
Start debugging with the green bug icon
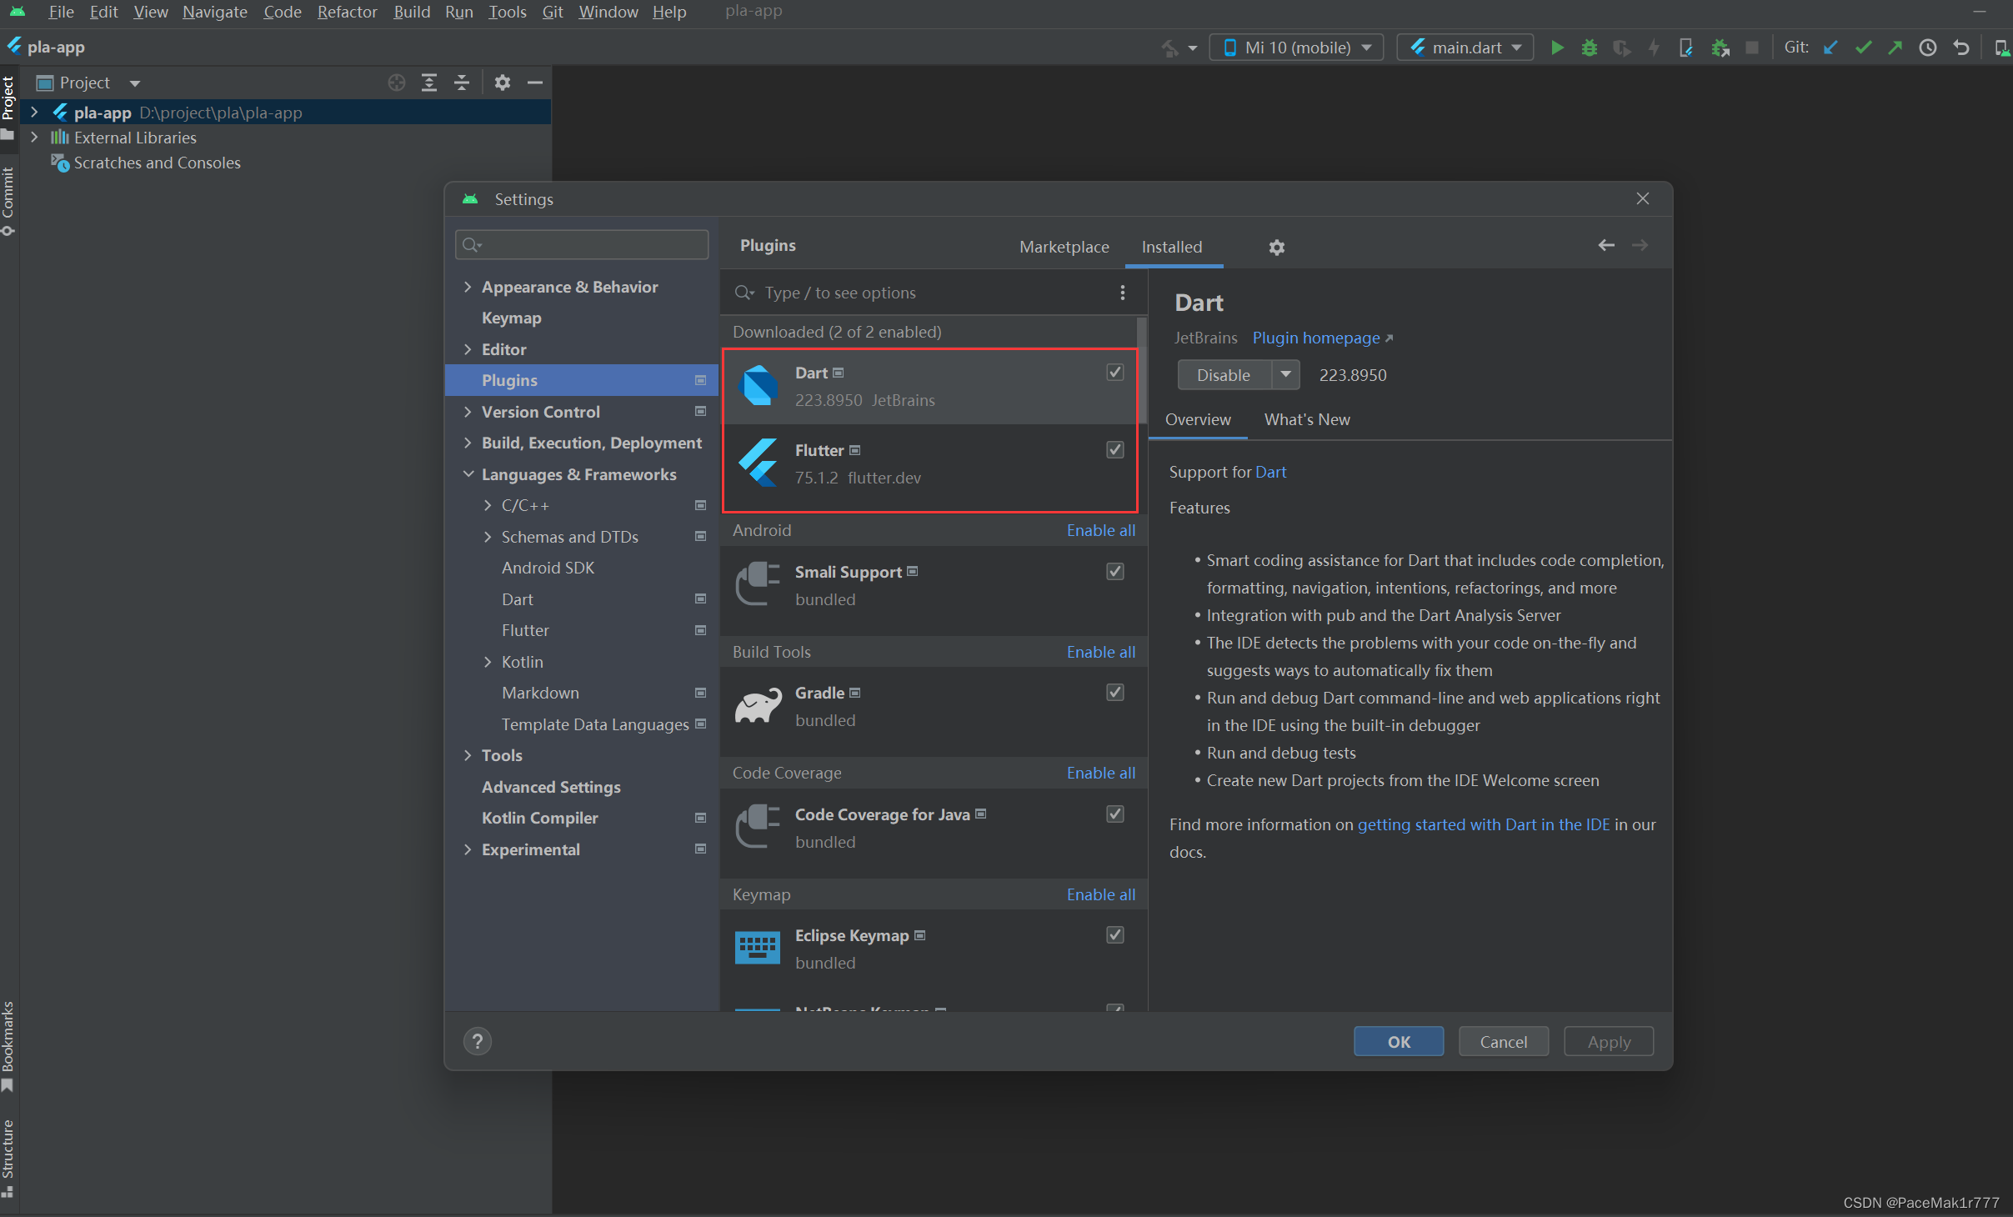tap(1589, 48)
